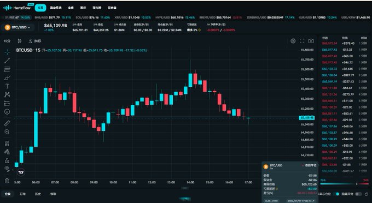Screen dimensions: 372x203
Task: Switch to the 仓位 positions tab
Action: pos(8,194)
